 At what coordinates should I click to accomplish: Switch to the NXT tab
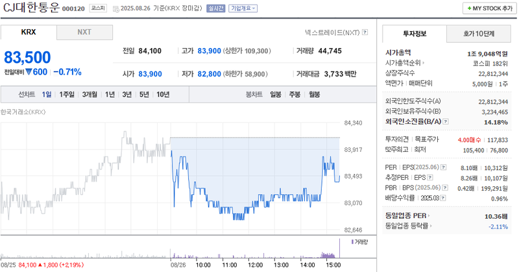[84, 32]
